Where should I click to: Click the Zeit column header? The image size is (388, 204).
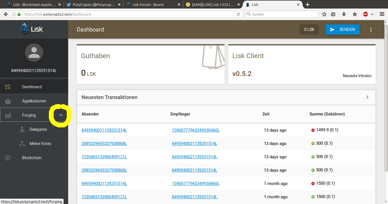pyautogui.click(x=266, y=114)
